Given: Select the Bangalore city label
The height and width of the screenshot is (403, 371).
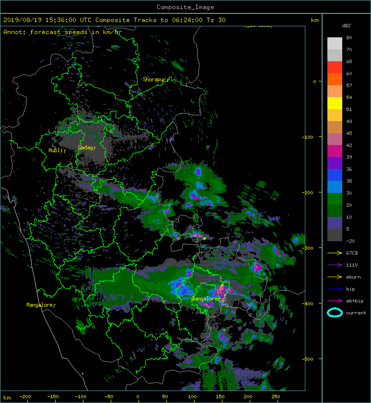Looking at the screenshot, I should 205,299.
